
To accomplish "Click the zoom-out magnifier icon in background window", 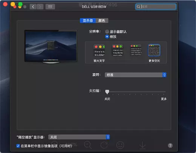I will tap(87, 145).
